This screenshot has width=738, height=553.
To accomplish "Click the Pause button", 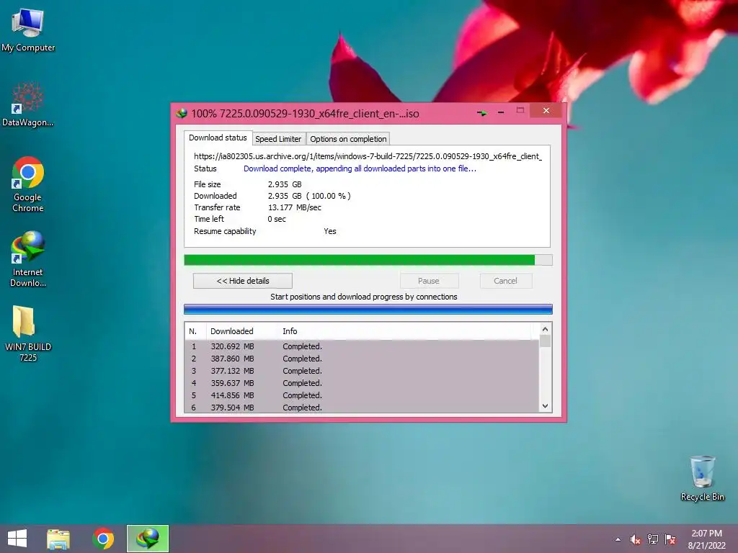I will 429,281.
